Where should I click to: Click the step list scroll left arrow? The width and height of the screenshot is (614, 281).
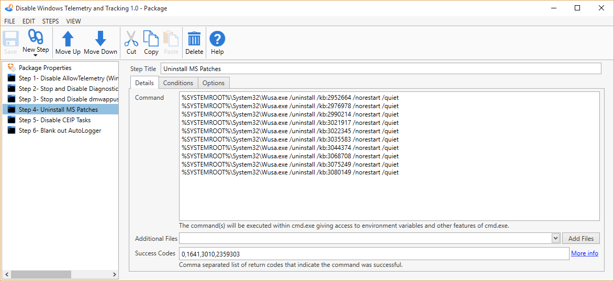tap(7, 274)
